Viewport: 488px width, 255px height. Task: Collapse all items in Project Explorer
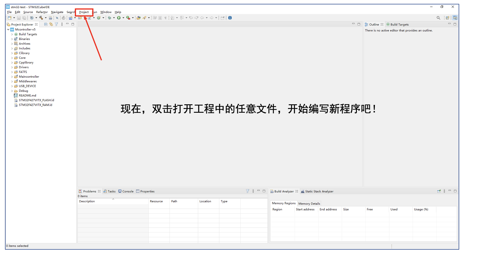[x=46, y=24]
